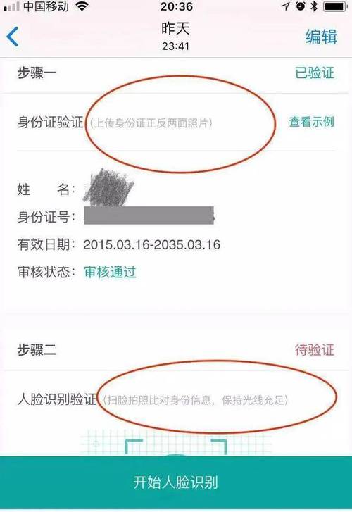
Task: Tap the location arrow status icon
Action: tap(286, 6)
